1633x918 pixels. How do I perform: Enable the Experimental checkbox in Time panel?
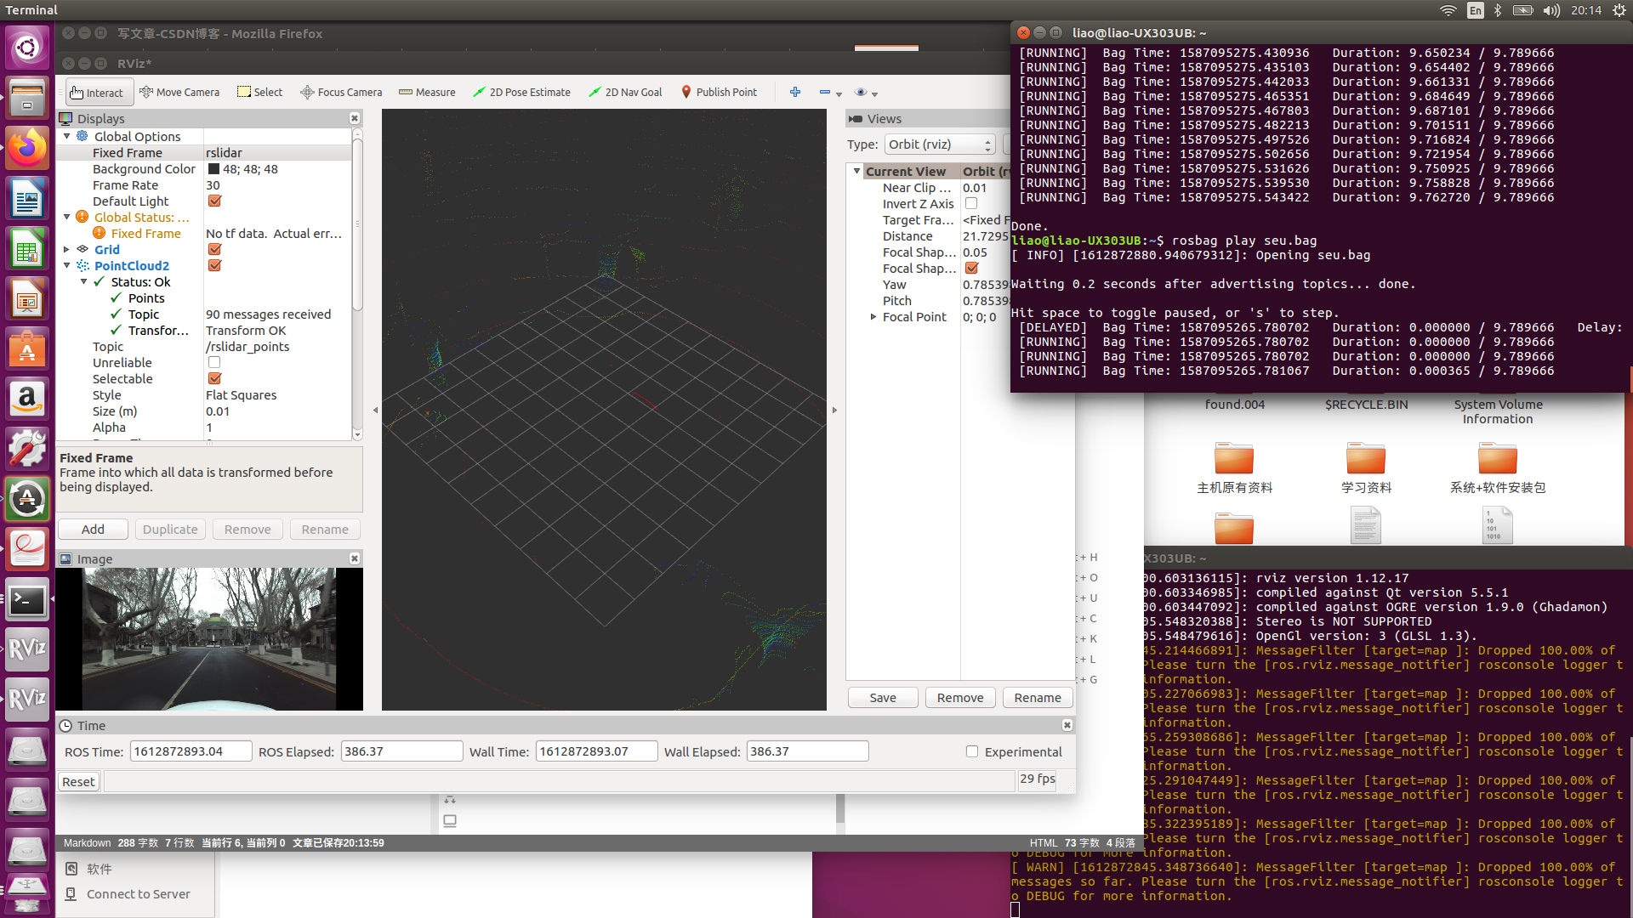point(971,751)
